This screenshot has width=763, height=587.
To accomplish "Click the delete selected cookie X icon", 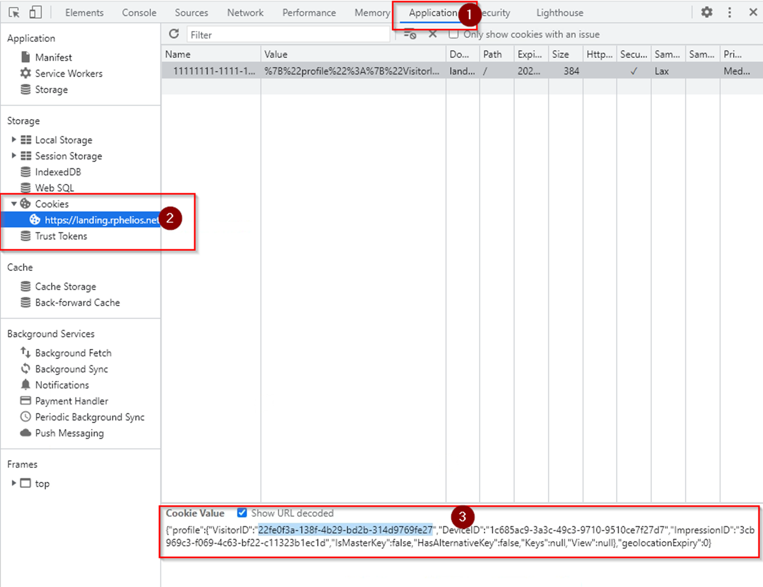I will 432,34.
